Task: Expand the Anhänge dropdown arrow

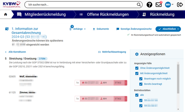Action: point(85,29)
